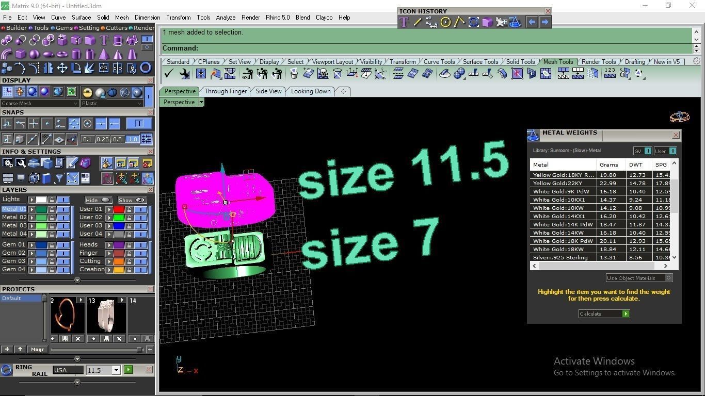Image resolution: width=705 pixels, height=396 pixels.
Task: Open the gear options in Info & Settings
Action: [x=8, y=163]
